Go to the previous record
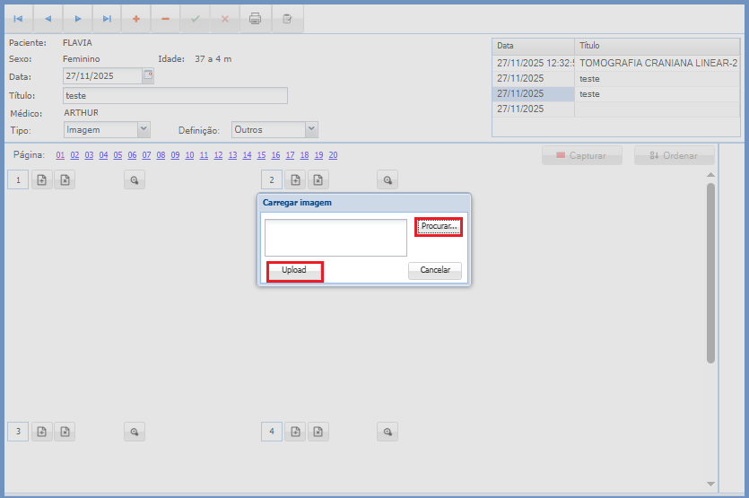Screen dimensions: 749x498 coord(48,19)
